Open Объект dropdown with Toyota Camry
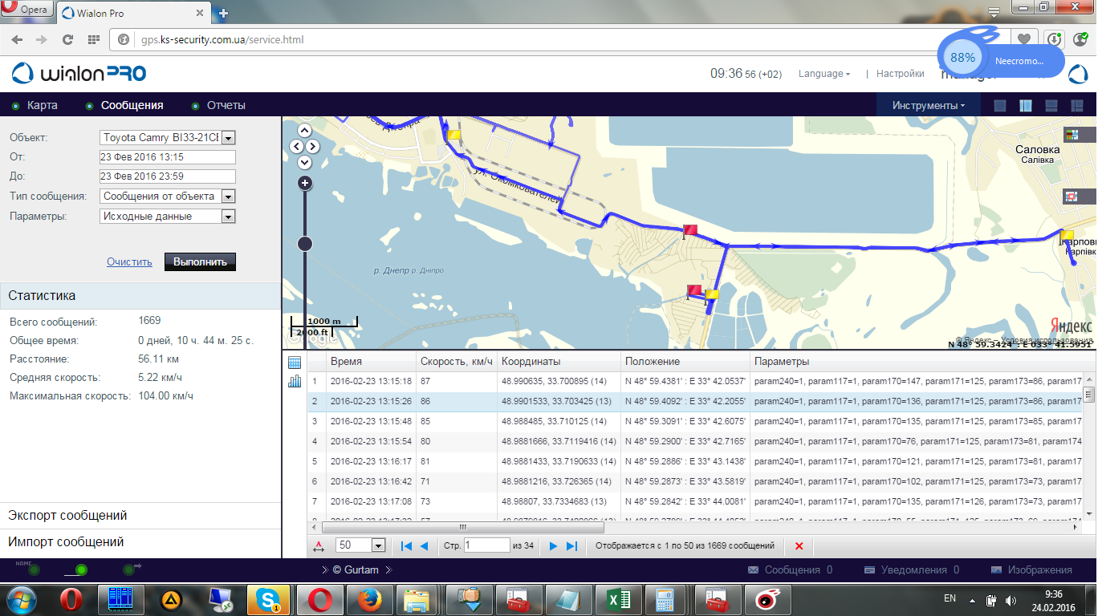Viewport: 1098px width, 616px height. coord(228,138)
